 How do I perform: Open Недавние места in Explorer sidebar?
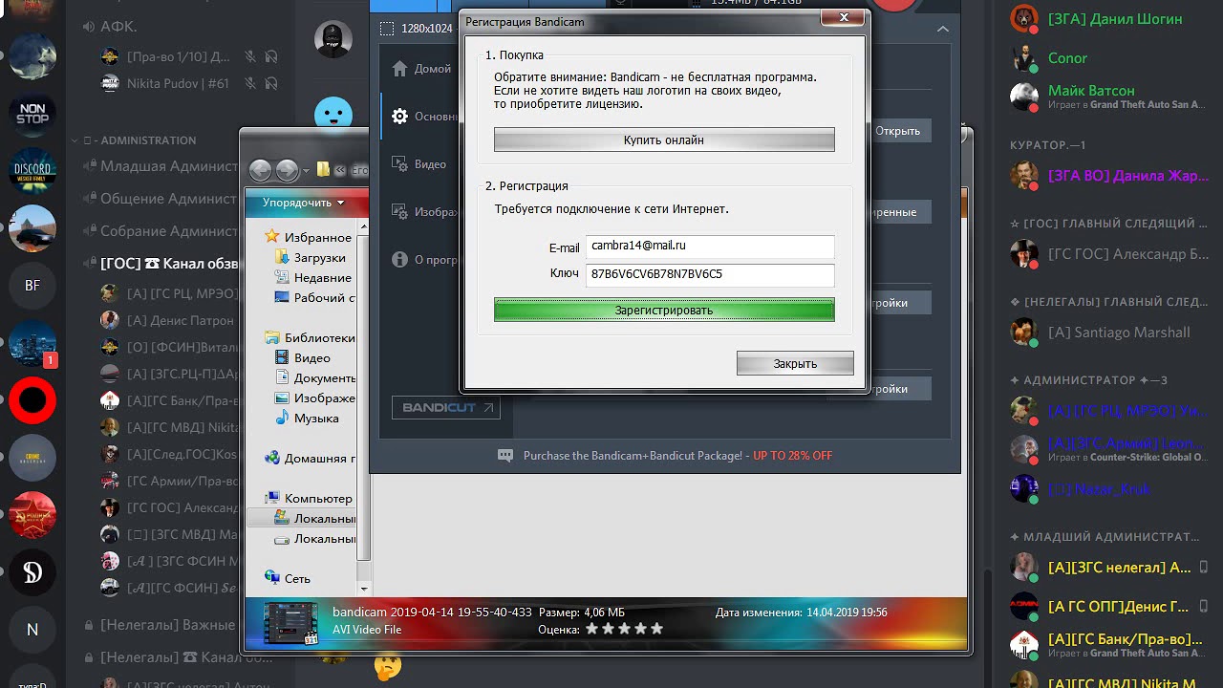(313, 278)
